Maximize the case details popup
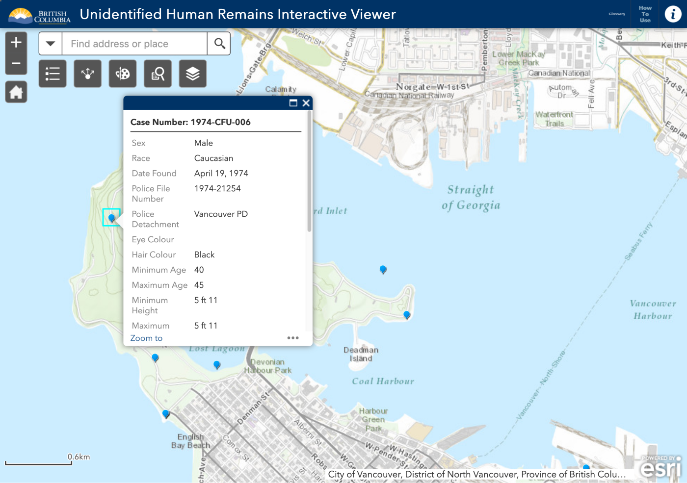 (x=293, y=103)
